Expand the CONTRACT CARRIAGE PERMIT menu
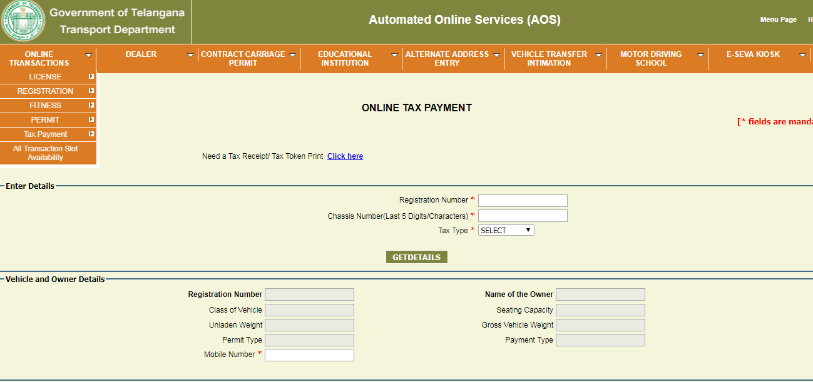 point(292,54)
